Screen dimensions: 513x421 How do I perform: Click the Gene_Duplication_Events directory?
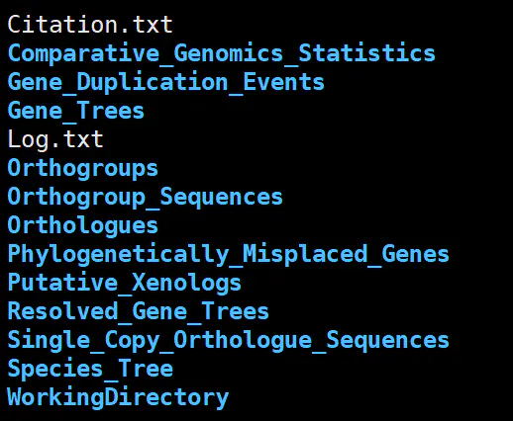click(x=166, y=82)
